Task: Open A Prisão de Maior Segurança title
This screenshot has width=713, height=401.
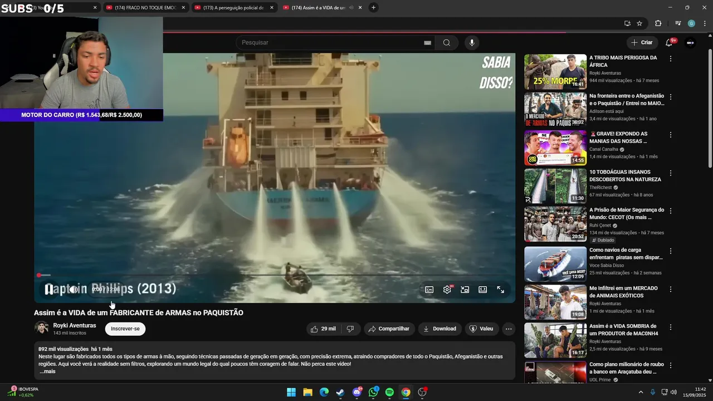Action: point(627,214)
